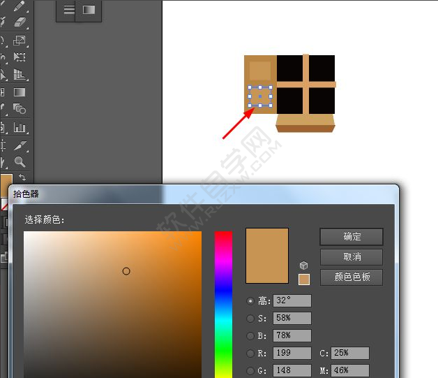Click the upper light square on the door
The height and width of the screenshot is (378, 438).
tap(260, 71)
